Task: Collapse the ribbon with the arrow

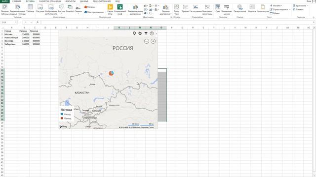Action: point(314,17)
